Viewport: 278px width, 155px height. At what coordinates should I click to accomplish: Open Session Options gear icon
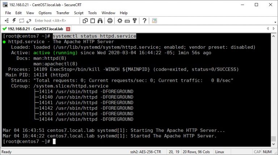(120, 21)
